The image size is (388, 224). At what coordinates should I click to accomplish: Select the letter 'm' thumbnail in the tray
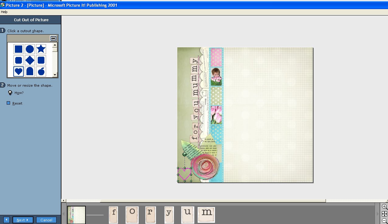(206, 215)
